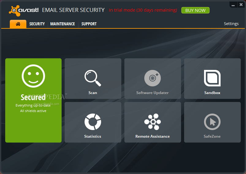
Task: Click the BUY NOW button
Action: [x=195, y=10]
